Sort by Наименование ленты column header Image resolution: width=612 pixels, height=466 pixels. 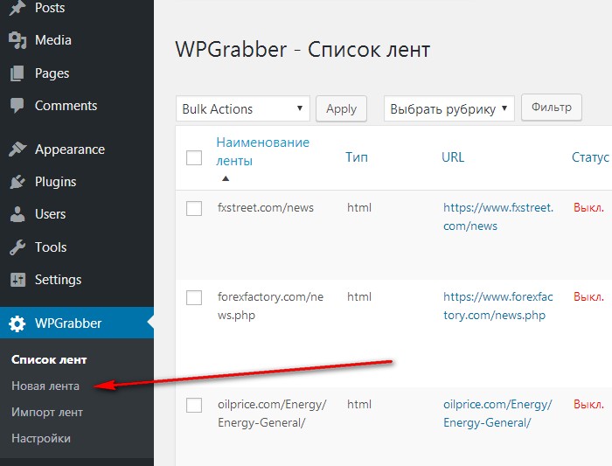point(262,151)
